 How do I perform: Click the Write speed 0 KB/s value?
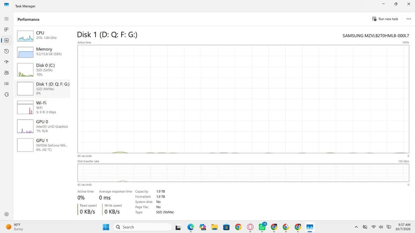pyautogui.click(x=112, y=212)
